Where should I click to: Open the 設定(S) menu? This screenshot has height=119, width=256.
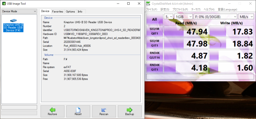point(165,10)
